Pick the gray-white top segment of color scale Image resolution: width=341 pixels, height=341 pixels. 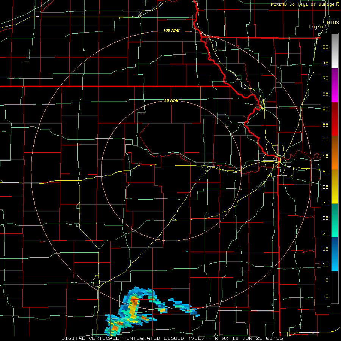335,51
